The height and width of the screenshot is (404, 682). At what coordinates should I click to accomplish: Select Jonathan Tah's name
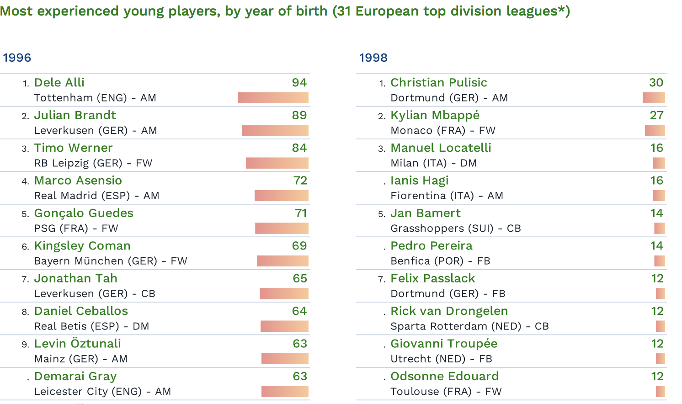[x=76, y=278]
